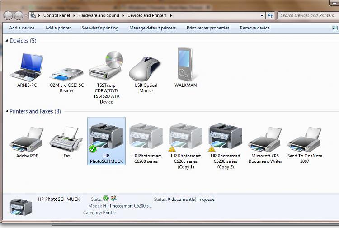This screenshot has height=228, width=339.
Task: Select the HP Photosmart C6200 series printer
Action: (146, 143)
